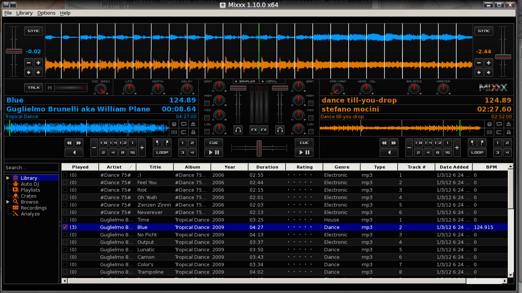The image size is (522, 293).
Task: Set loop-out marker on right deck
Action: (x=482, y=143)
